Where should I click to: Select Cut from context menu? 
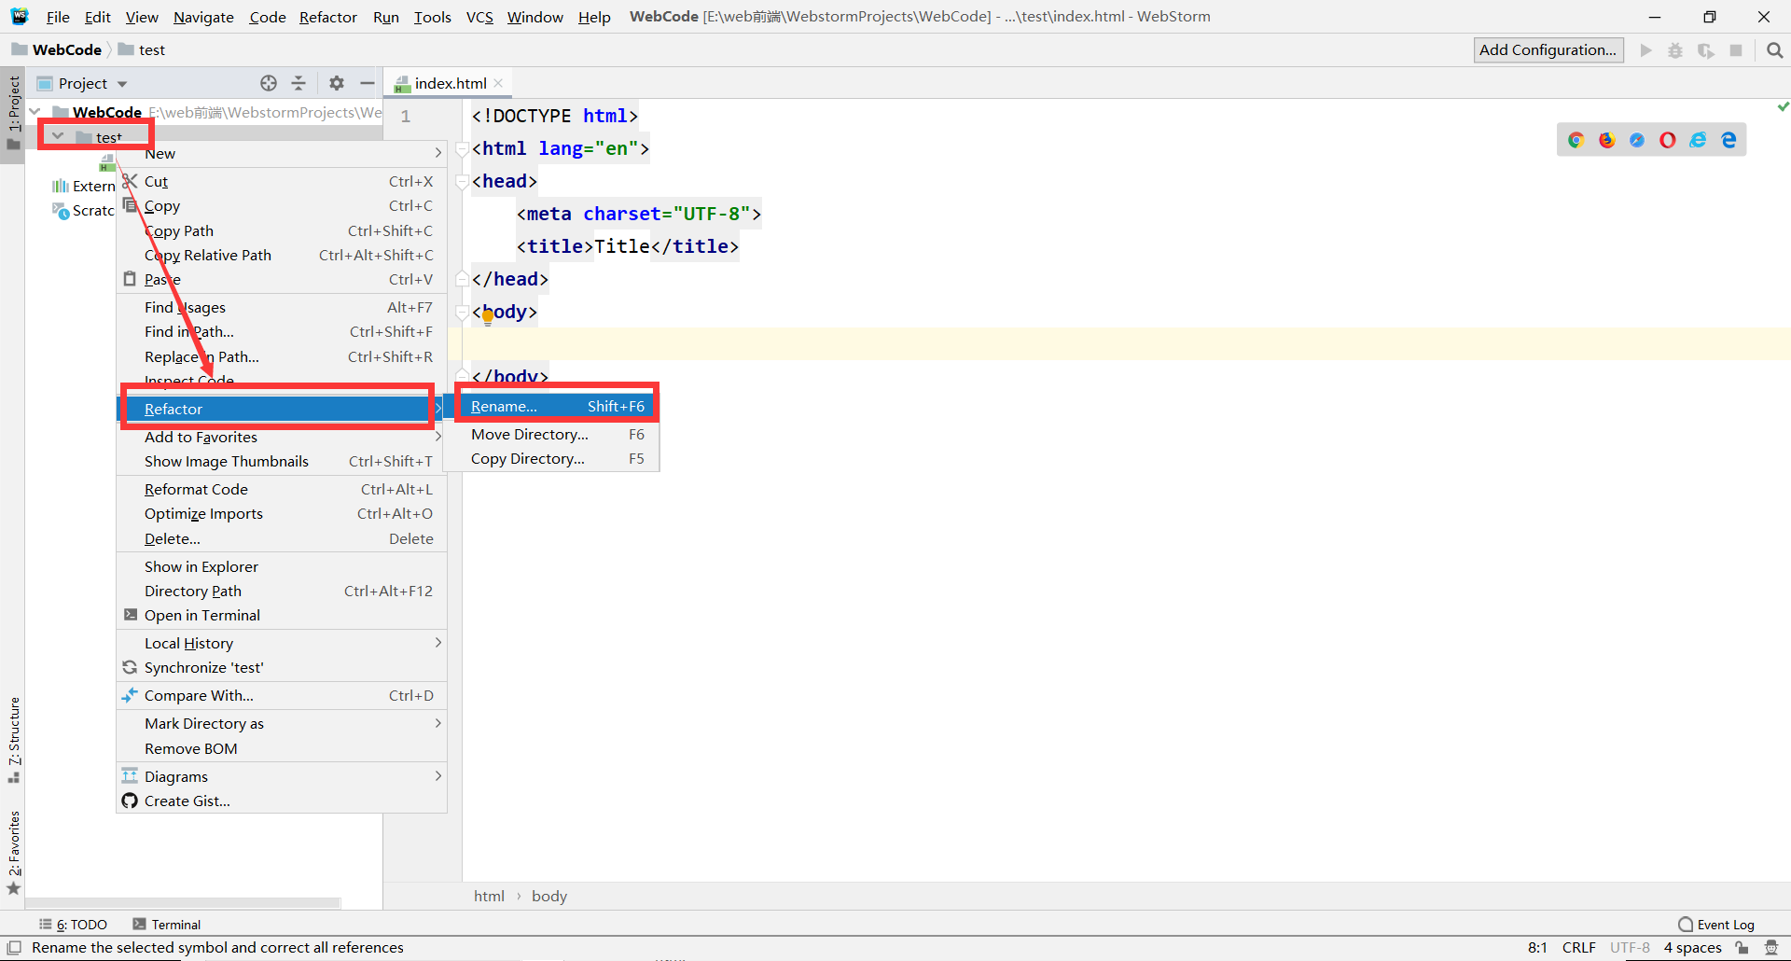282,181
